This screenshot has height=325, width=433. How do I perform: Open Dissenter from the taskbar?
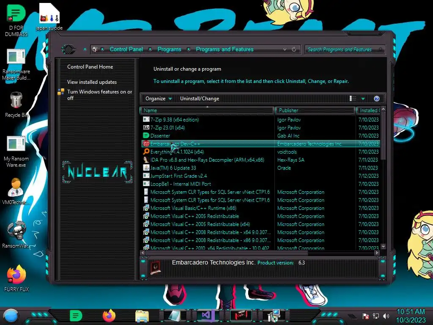click(76, 316)
